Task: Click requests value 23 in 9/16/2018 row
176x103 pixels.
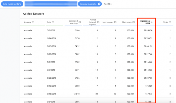Action: point(97,94)
